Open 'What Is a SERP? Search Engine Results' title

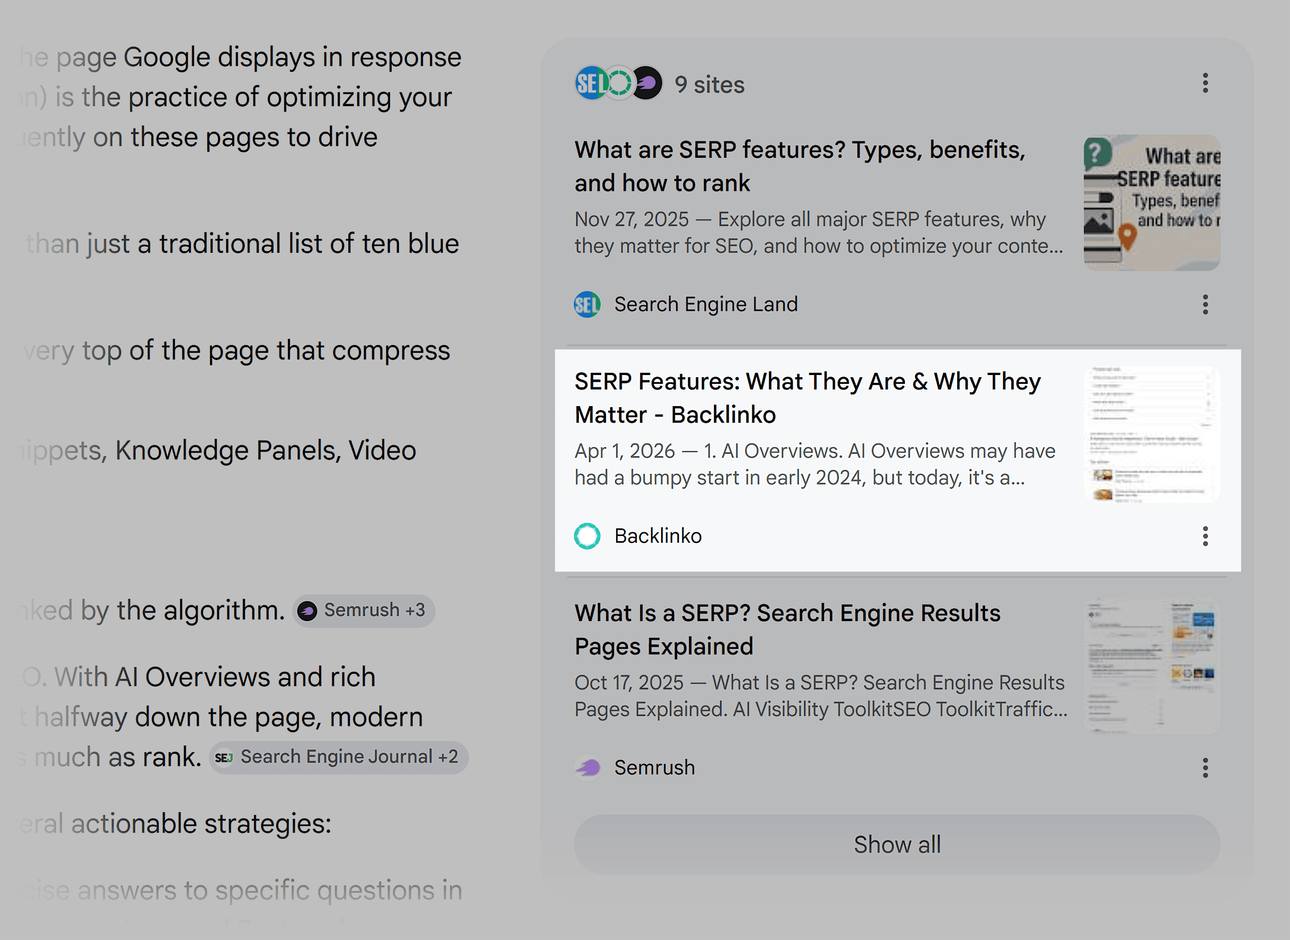click(x=787, y=629)
